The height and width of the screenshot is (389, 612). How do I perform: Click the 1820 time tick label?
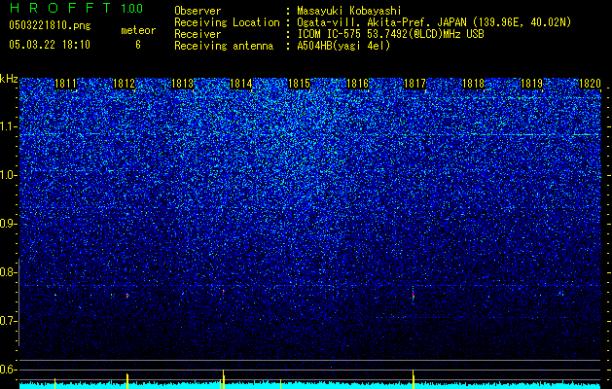pos(590,84)
